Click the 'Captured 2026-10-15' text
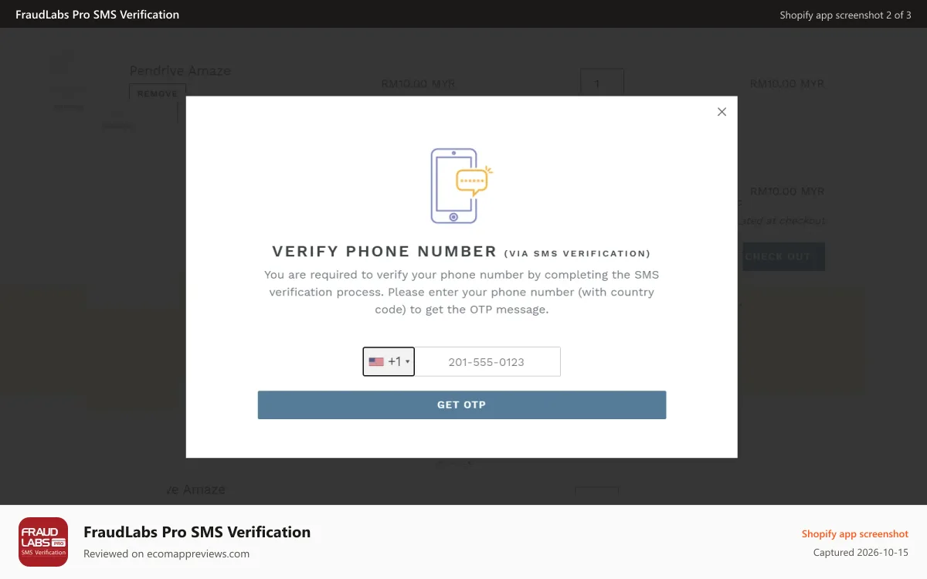 point(861,553)
